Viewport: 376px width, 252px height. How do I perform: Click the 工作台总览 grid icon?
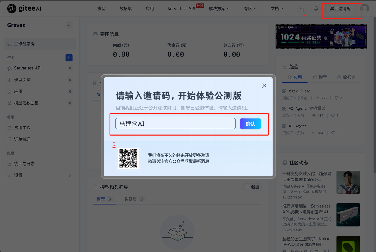[9, 44]
